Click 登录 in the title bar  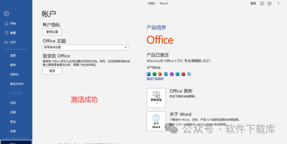253,3
